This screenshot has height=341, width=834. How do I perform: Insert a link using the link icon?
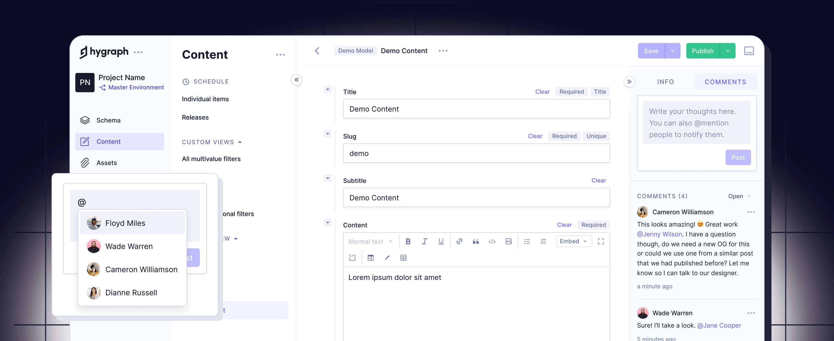point(459,241)
